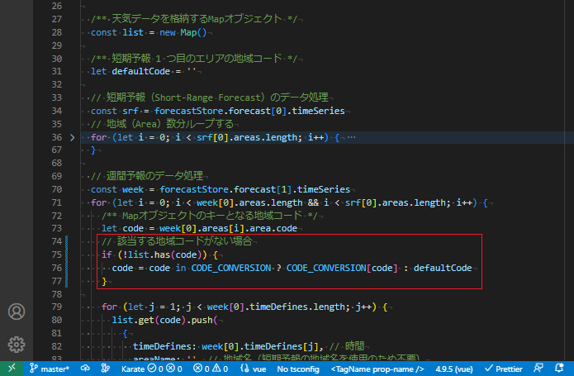Expand the folded for loop at line 36

[x=72, y=137]
